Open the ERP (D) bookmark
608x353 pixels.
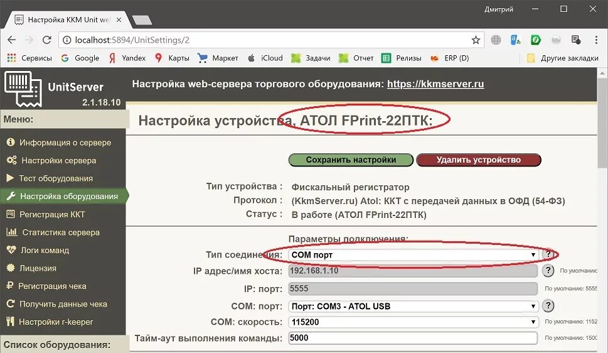click(x=450, y=58)
